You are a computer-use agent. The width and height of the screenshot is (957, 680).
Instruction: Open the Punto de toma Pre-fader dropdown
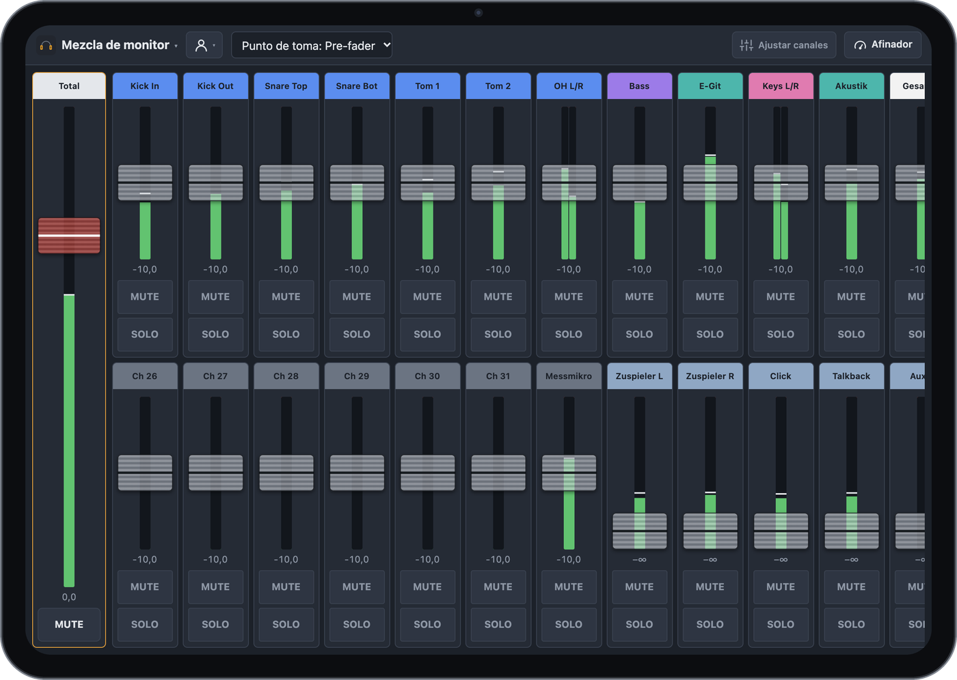point(312,45)
